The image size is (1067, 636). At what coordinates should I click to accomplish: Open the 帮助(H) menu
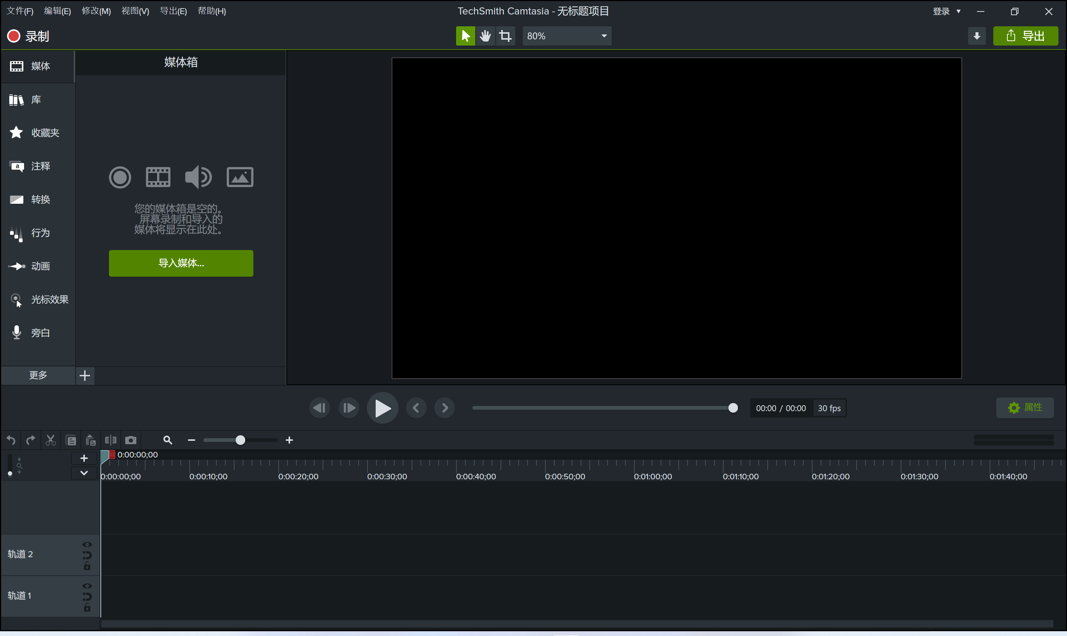[212, 11]
